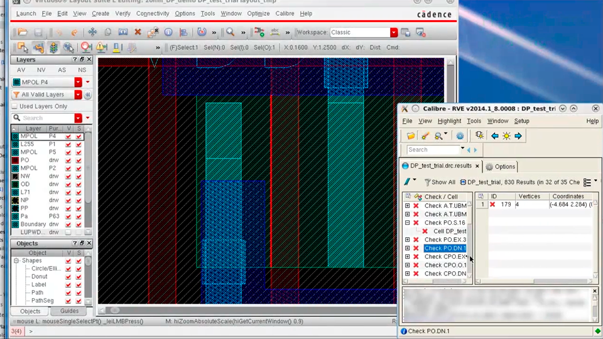Viewport: 603px width, 339px height.
Task: Click the workspace icon with red mark
Action: (420, 32)
